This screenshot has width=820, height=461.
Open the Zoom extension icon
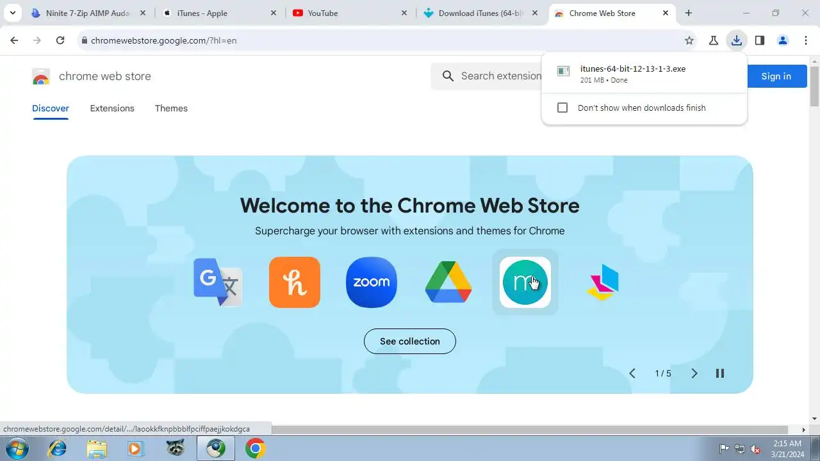372,282
